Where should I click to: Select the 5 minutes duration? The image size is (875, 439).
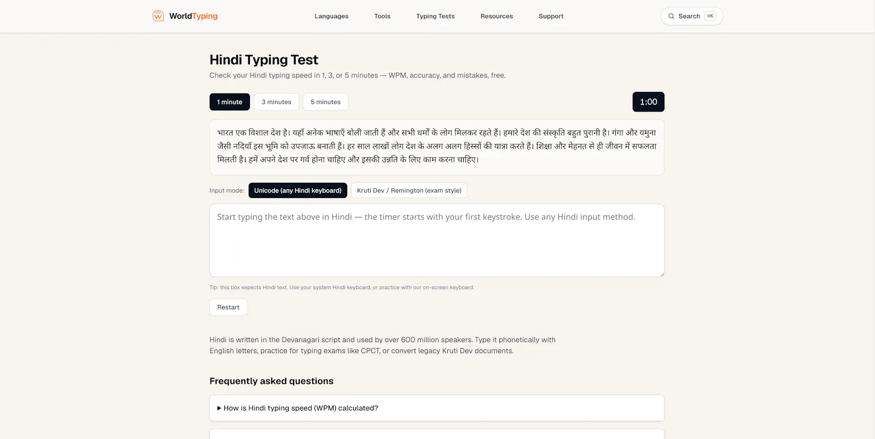(x=325, y=102)
